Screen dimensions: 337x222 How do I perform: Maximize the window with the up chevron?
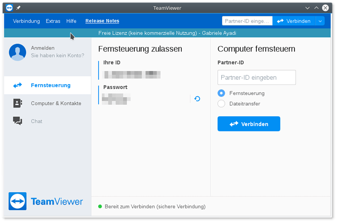click(x=316, y=8)
